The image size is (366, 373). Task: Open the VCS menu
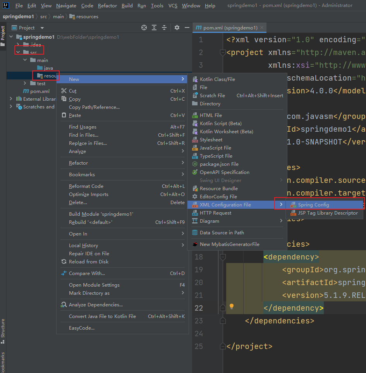(x=173, y=5)
